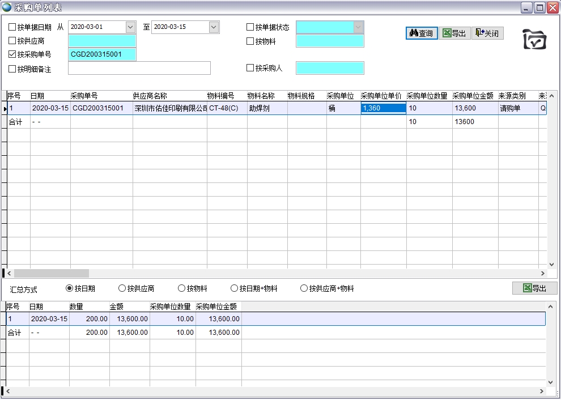Tick the 按供应商 filter checkbox
This screenshot has height=400, width=561.
[x=12, y=41]
